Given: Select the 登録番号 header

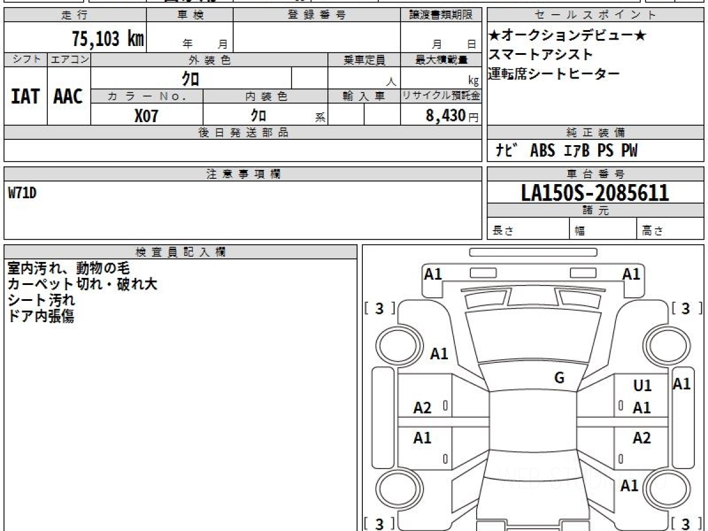Looking at the screenshot, I should click(317, 15).
